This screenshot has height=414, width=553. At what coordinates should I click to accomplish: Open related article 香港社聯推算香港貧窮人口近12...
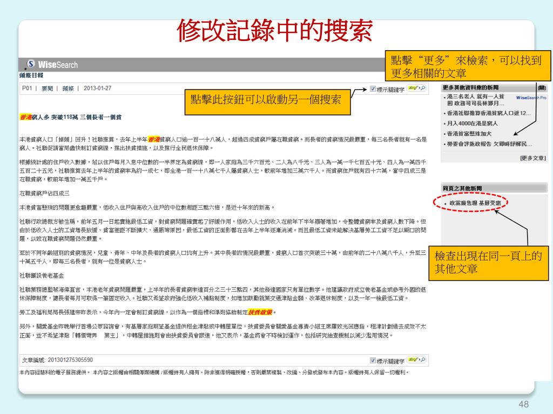pyautogui.click(x=488, y=113)
